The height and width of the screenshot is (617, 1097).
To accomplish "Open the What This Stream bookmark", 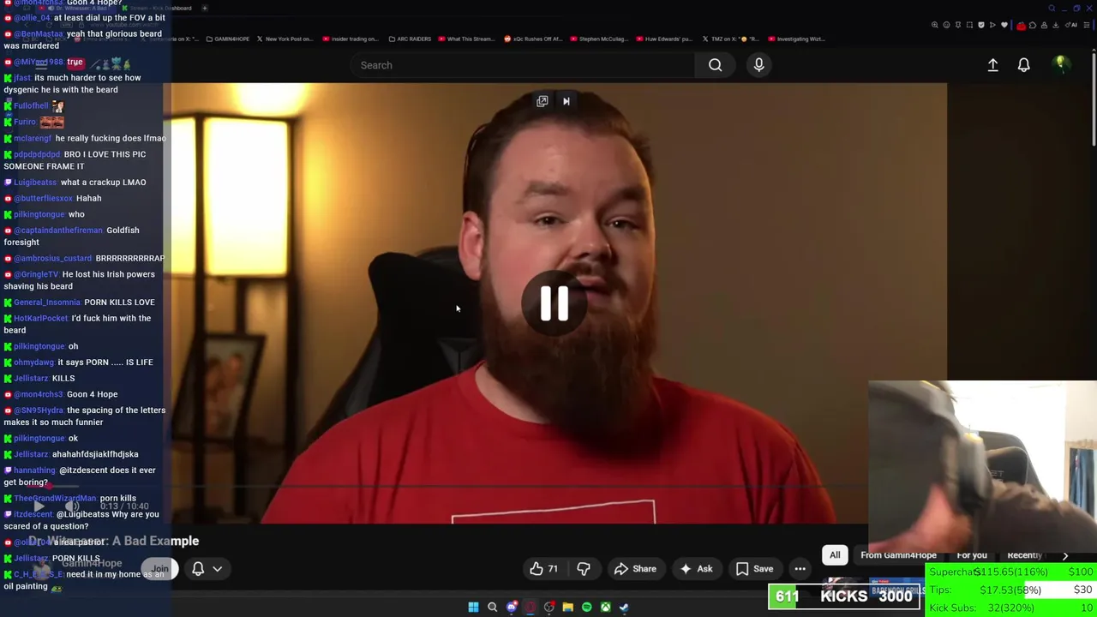I will click(466, 39).
